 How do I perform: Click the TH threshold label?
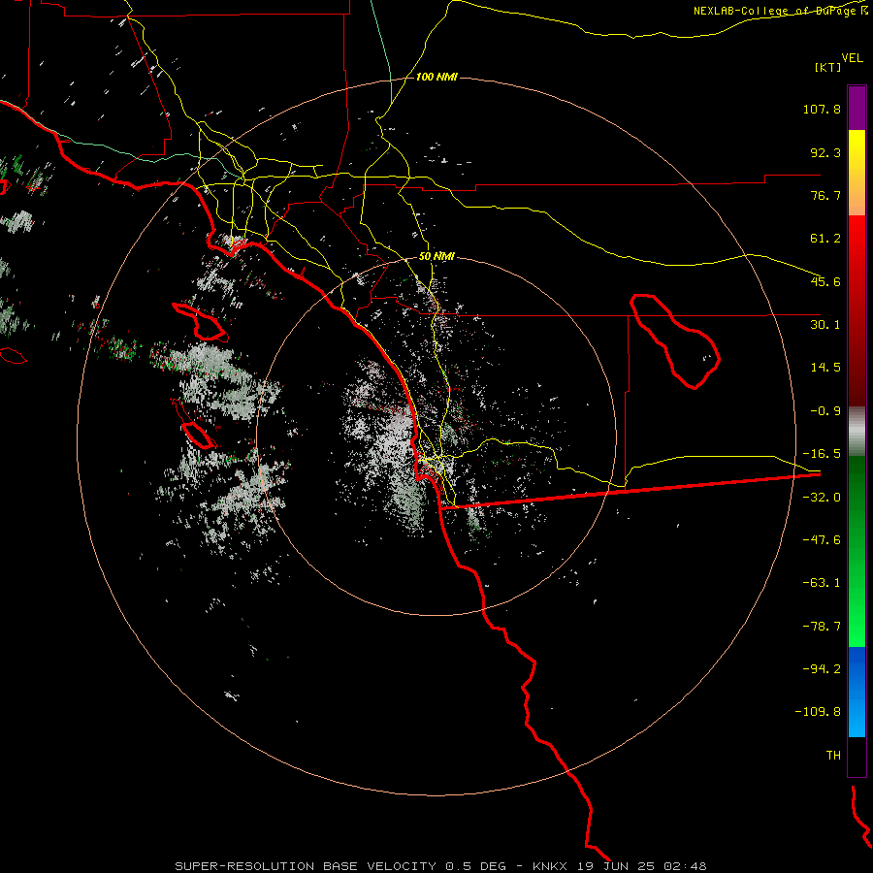[x=833, y=756]
